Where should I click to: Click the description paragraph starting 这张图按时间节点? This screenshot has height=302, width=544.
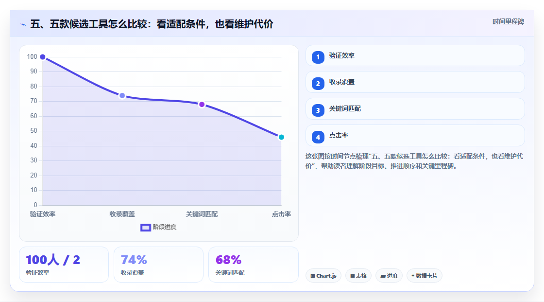(414, 161)
